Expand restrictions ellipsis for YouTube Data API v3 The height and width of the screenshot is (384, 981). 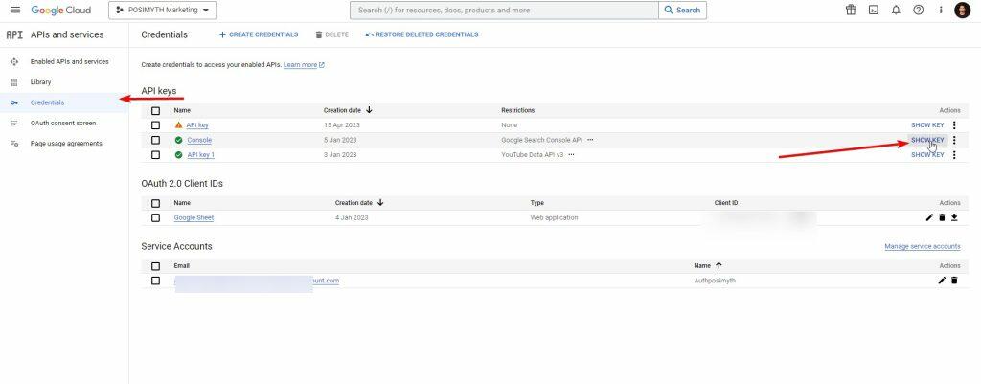point(571,155)
